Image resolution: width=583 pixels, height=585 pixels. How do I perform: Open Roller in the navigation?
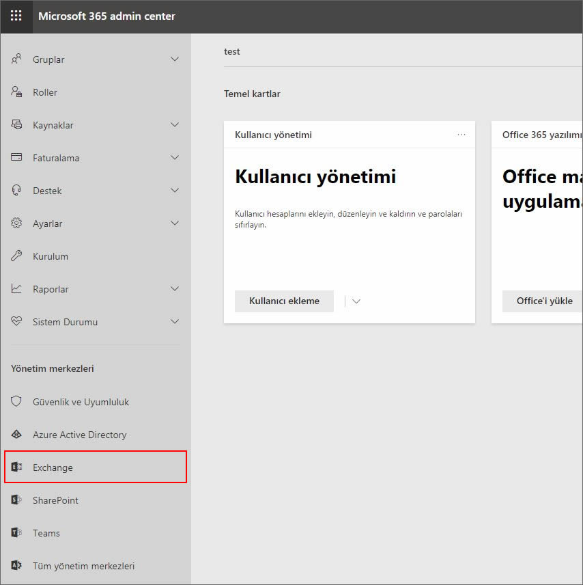[96, 92]
